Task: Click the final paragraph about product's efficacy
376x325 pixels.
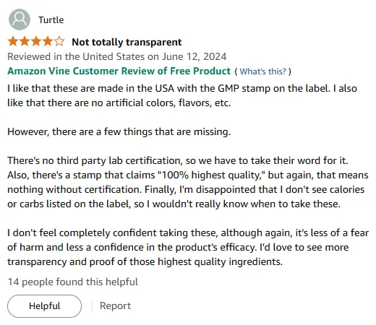Action: pyautogui.click(x=188, y=247)
